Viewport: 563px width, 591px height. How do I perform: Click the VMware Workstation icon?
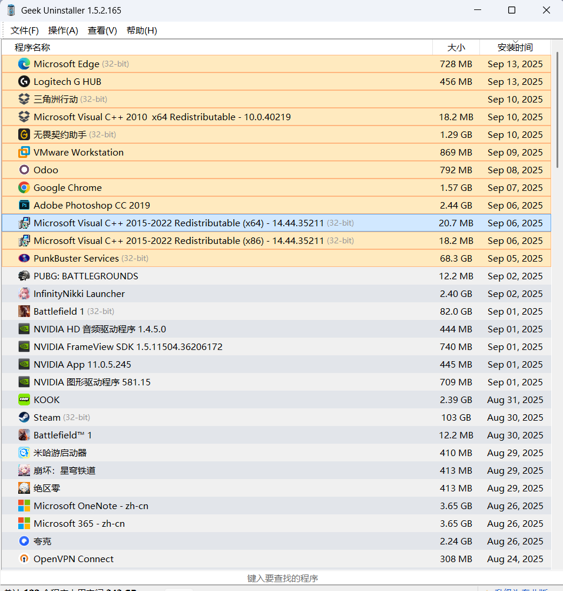24,152
